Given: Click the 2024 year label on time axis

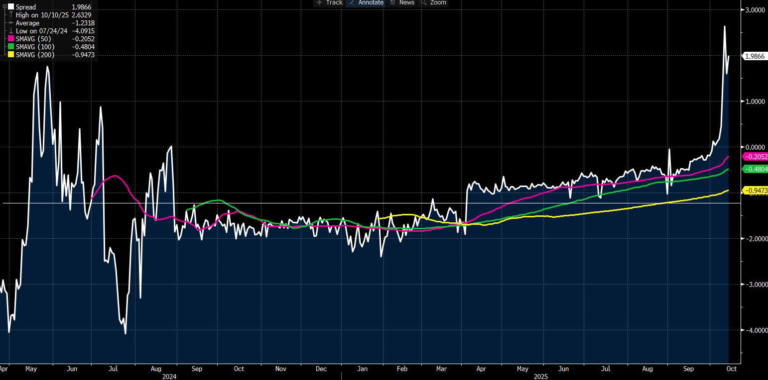Looking at the screenshot, I should (169, 377).
